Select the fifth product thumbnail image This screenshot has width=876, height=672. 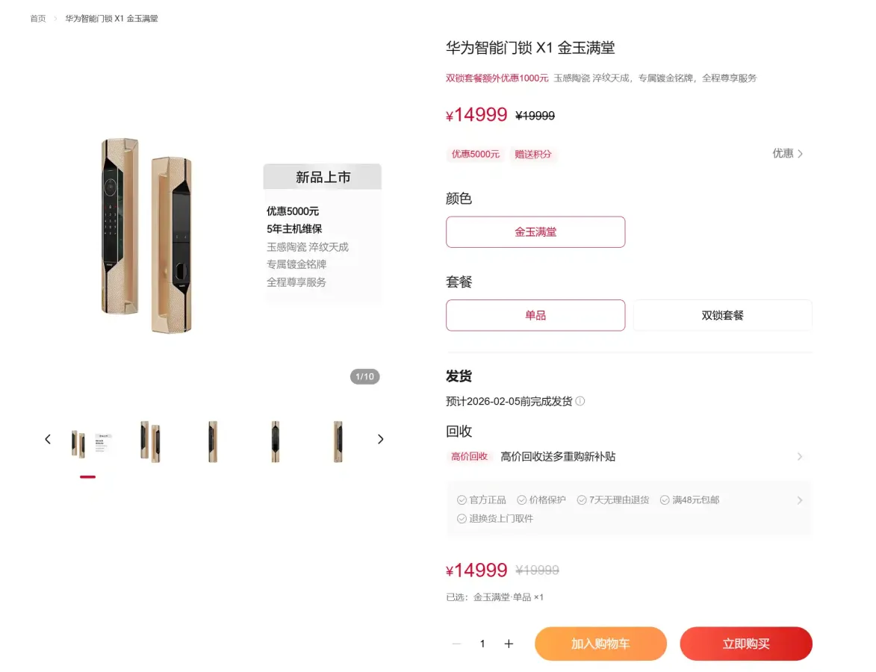338,441
